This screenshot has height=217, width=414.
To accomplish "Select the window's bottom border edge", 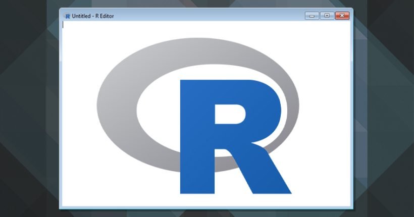I will click(x=206, y=207).
